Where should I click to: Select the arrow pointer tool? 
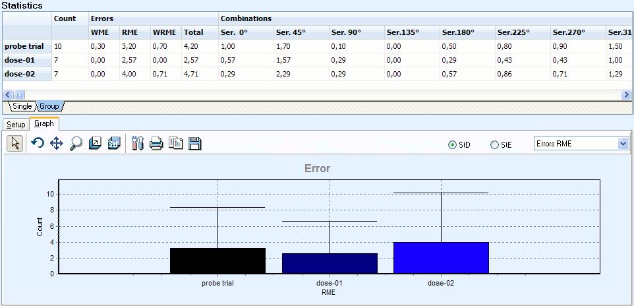[x=15, y=144]
